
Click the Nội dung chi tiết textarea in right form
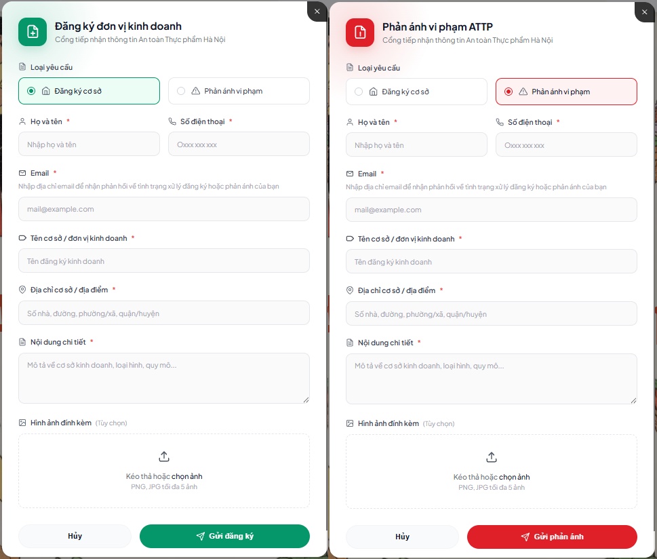pyautogui.click(x=492, y=379)
